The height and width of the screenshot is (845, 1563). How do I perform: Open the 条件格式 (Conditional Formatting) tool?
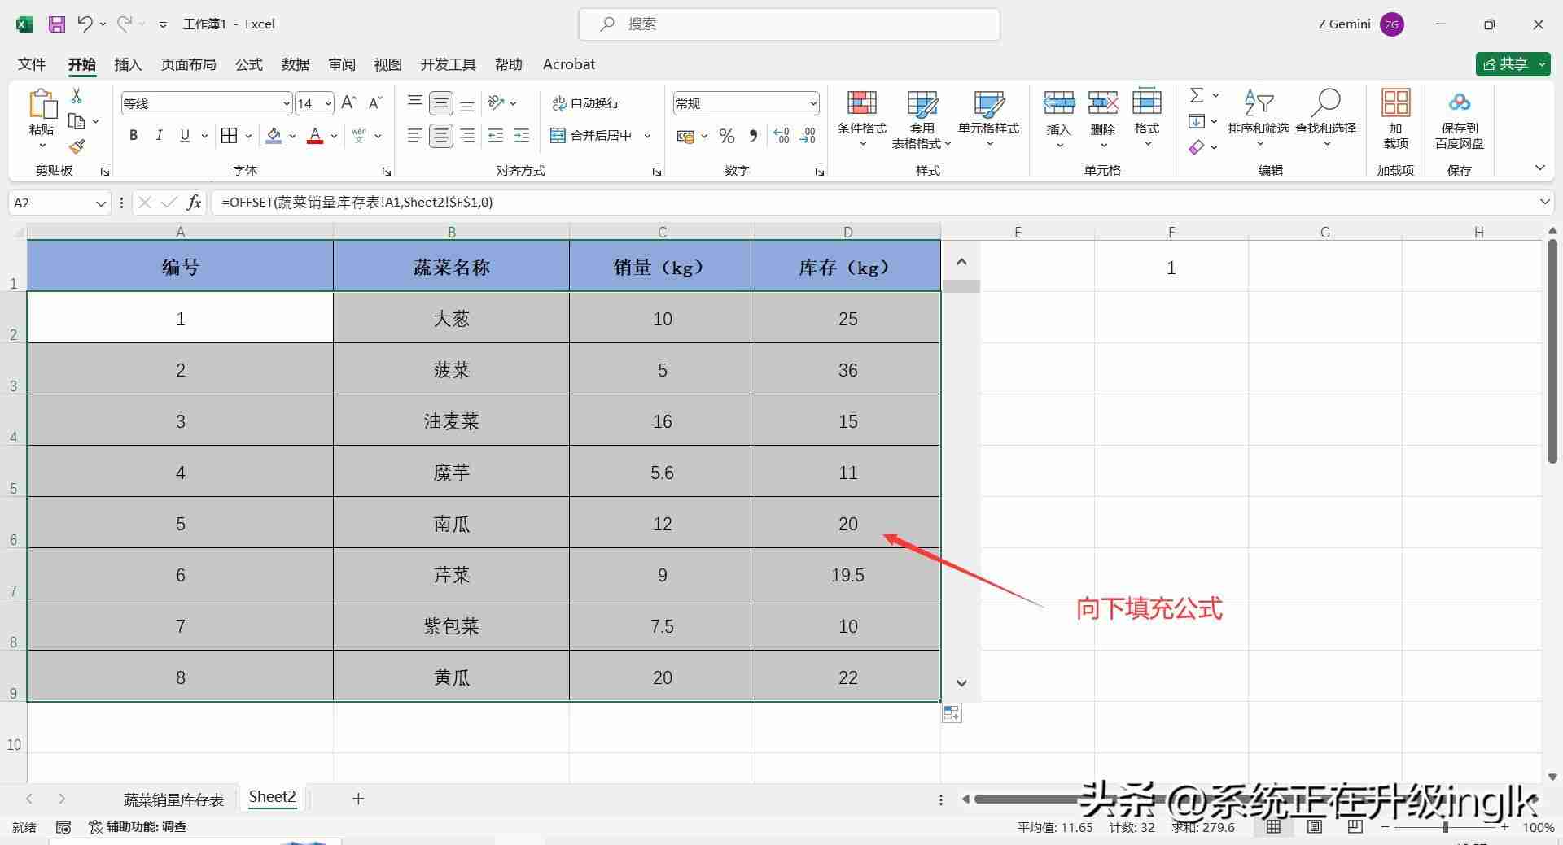862,118
